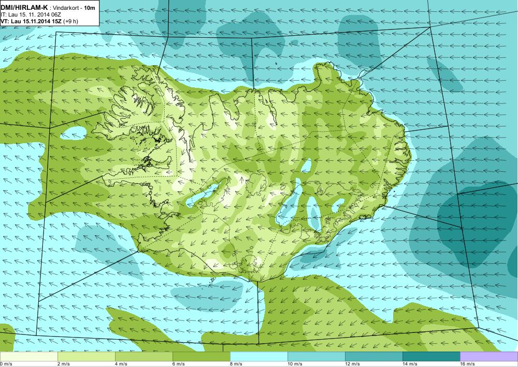Click the olive green 6–8 m/s legend swatch
518x367 pixels.
pos(201,357)
